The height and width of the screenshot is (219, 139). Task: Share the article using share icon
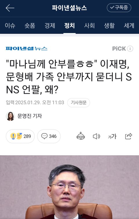point(129,136)
